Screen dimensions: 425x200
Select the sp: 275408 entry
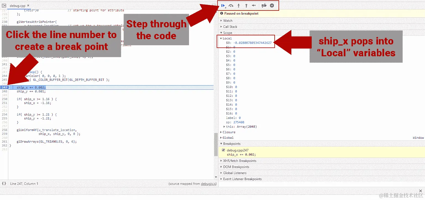[235, 122]
